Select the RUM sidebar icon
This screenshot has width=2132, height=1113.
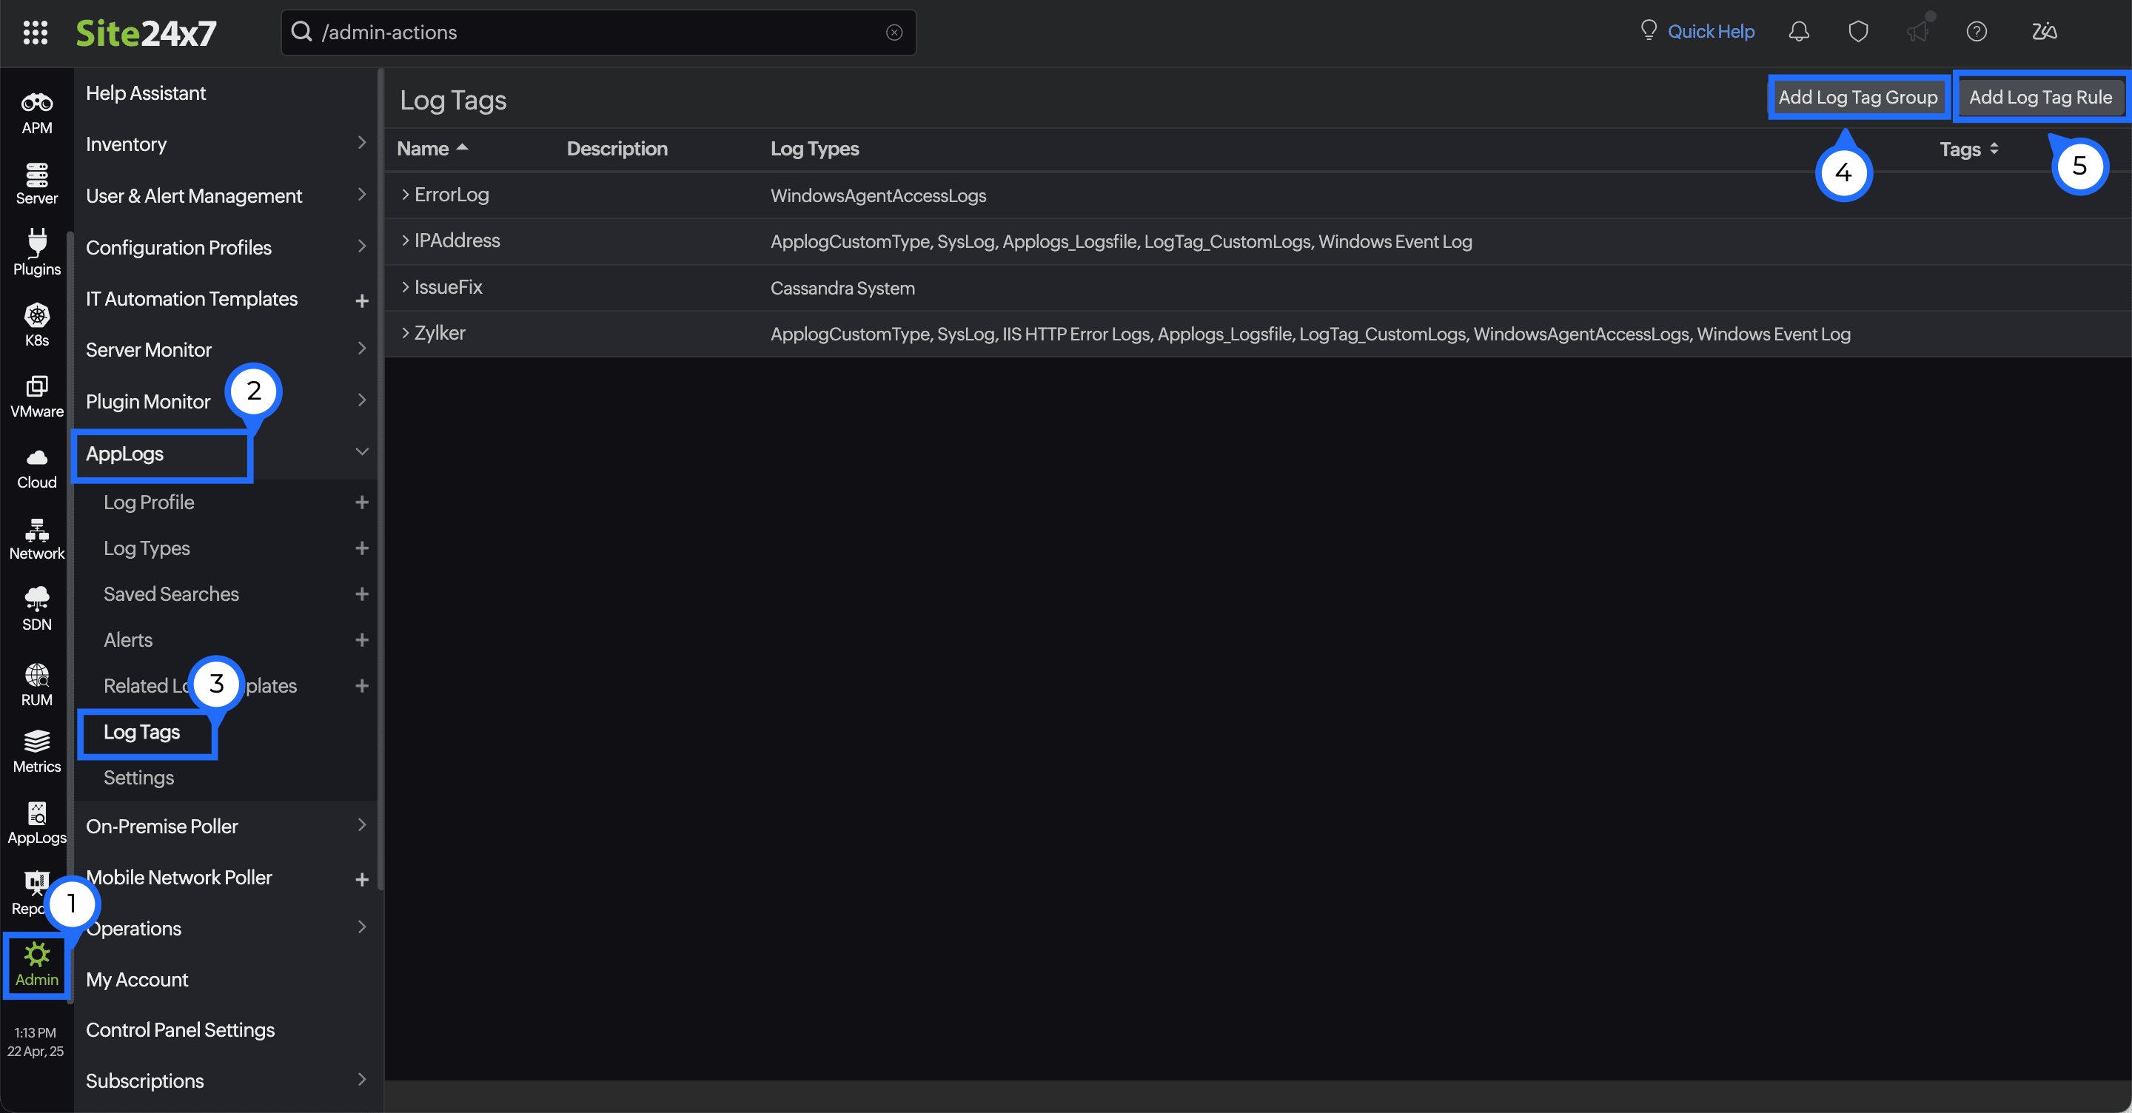point(36,680)
